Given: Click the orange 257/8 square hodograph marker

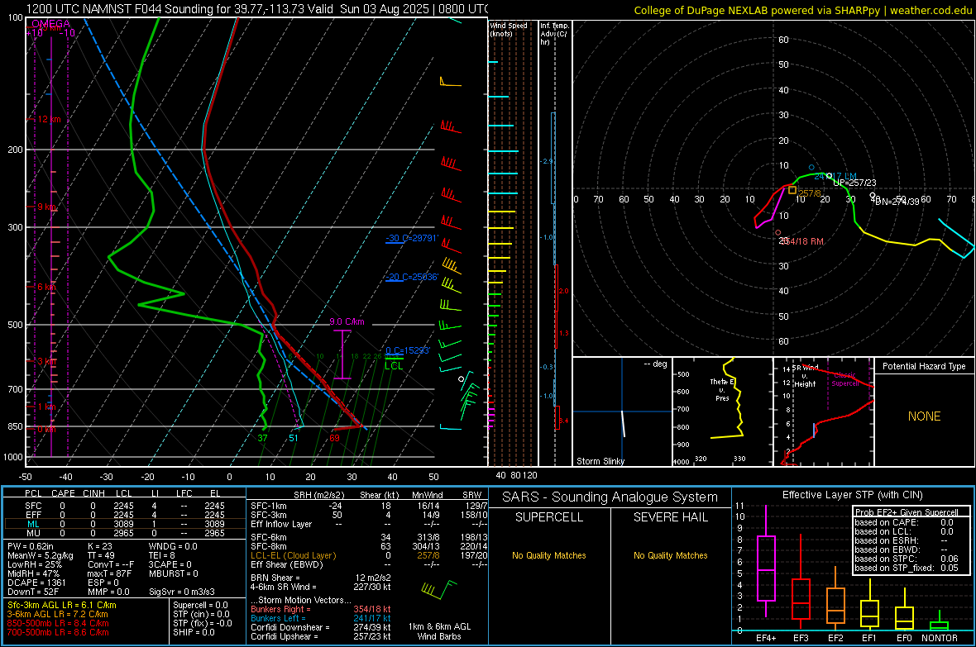Looking at the screenshot, I should click(x=792, y=190).
